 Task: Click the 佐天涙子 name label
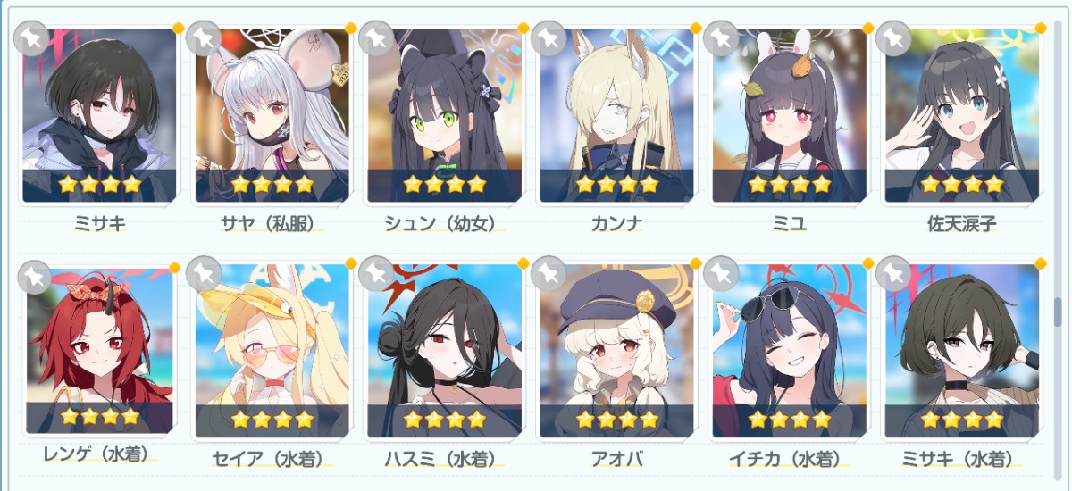click(x=962, y=223)
